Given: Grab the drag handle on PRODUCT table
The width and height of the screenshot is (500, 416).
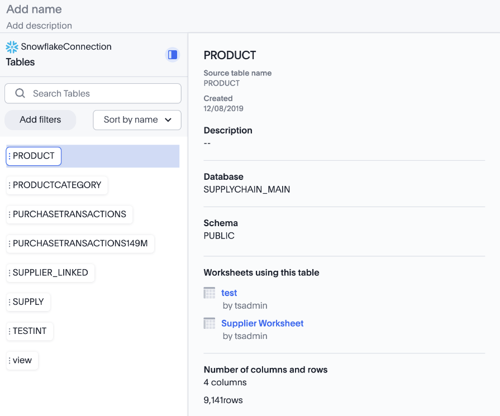Looking at the screenshot, I should click(9, 156).
